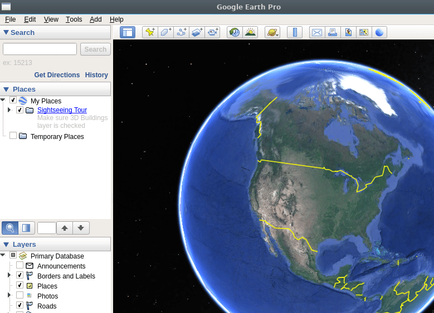Add a path from the toolbar
This screenshot has height=313, width=434.
pos(181,32)
